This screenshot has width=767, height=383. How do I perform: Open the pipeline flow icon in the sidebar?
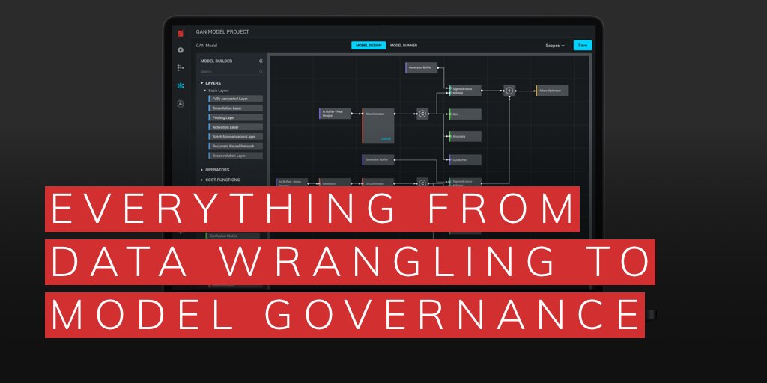click(x=181, y=68)
